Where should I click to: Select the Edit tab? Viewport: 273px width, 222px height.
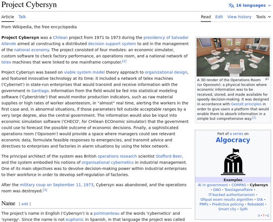[x=219, y=17]
